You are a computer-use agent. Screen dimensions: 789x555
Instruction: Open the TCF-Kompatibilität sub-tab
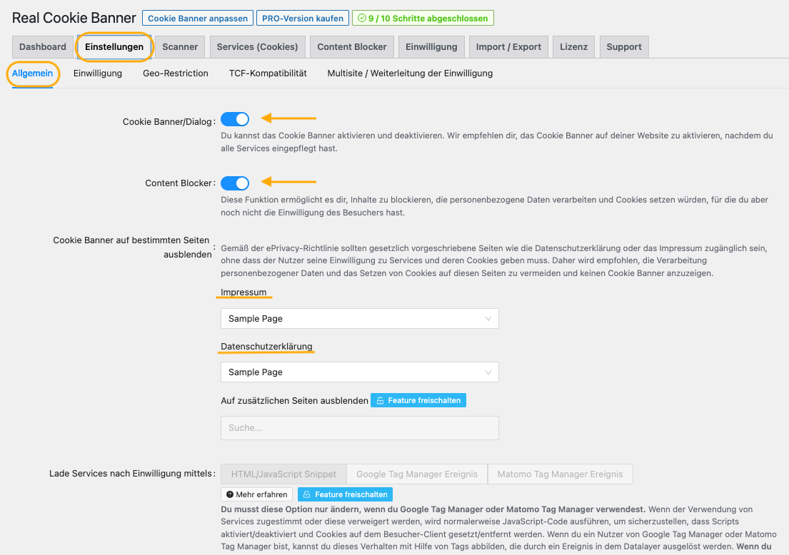(x=268, y=73)
